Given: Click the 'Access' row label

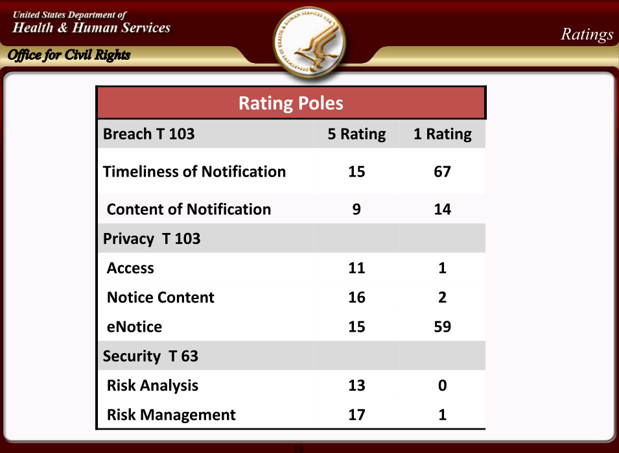Looking at the screenshot, I should tap(131, 268).
